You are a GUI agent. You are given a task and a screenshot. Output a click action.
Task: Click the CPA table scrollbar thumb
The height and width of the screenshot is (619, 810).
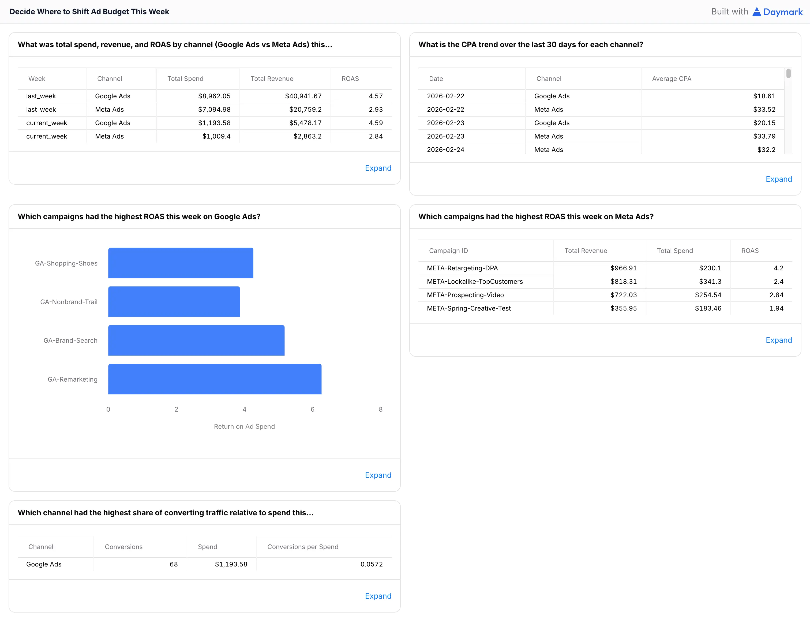[788, 74]
